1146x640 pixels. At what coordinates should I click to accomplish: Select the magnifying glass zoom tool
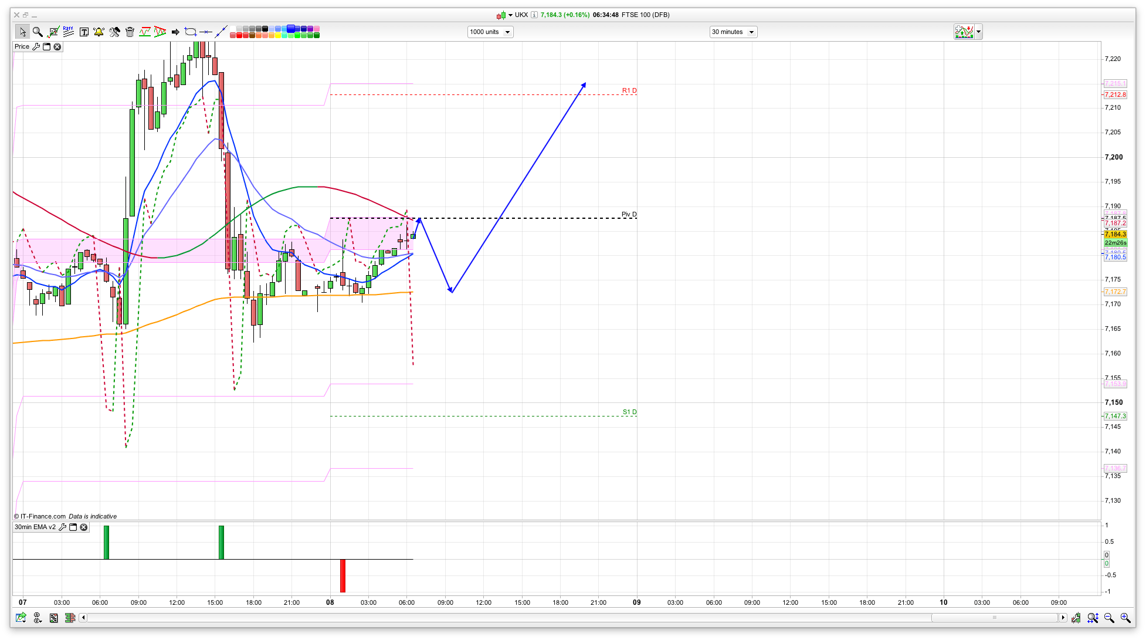click(x=38, y=32)
